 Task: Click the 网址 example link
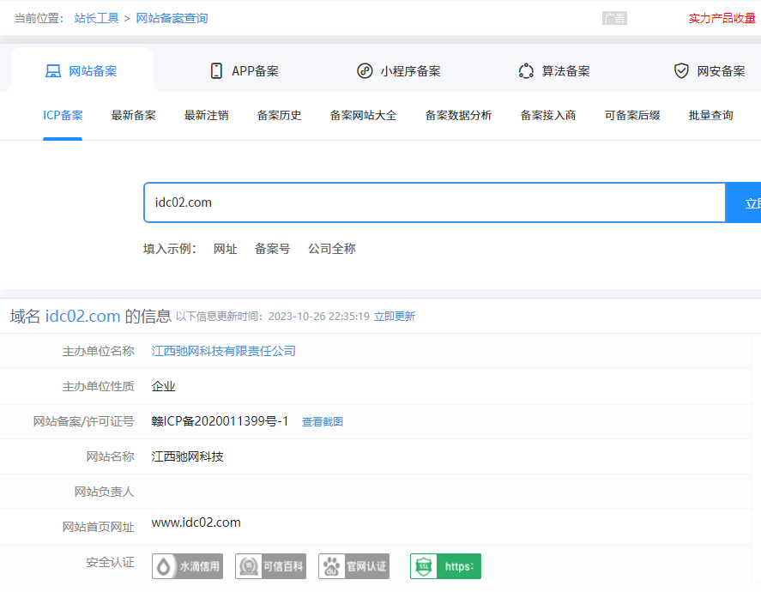click(225, 249)
